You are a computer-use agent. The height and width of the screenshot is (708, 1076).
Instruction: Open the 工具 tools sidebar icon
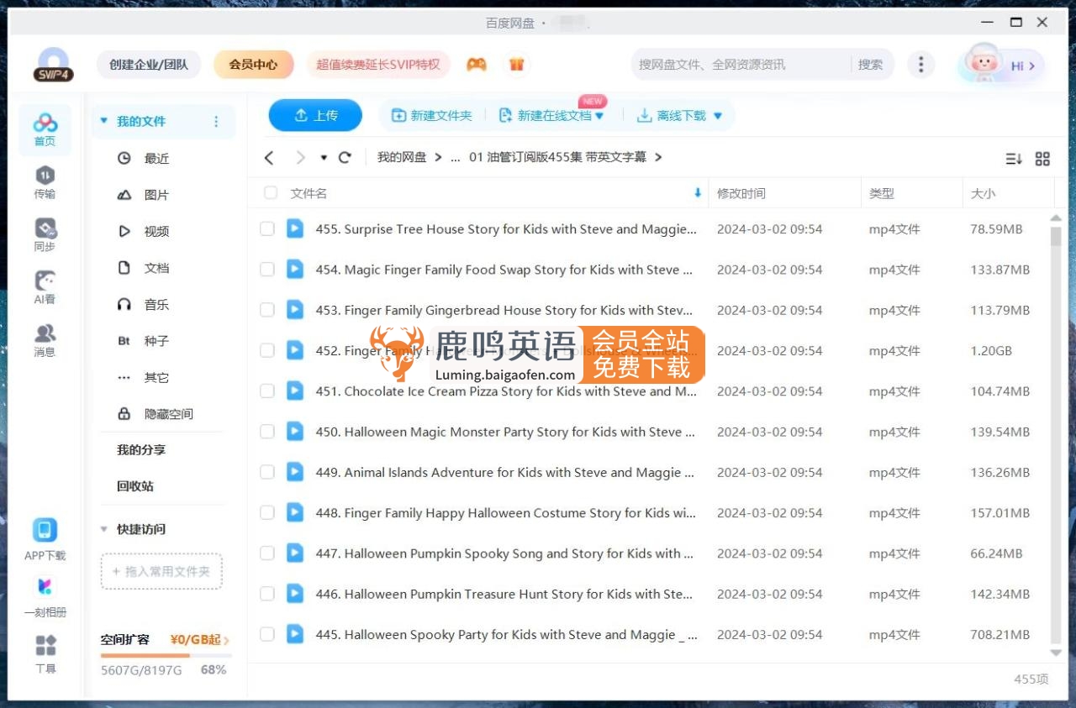point(45,654)
